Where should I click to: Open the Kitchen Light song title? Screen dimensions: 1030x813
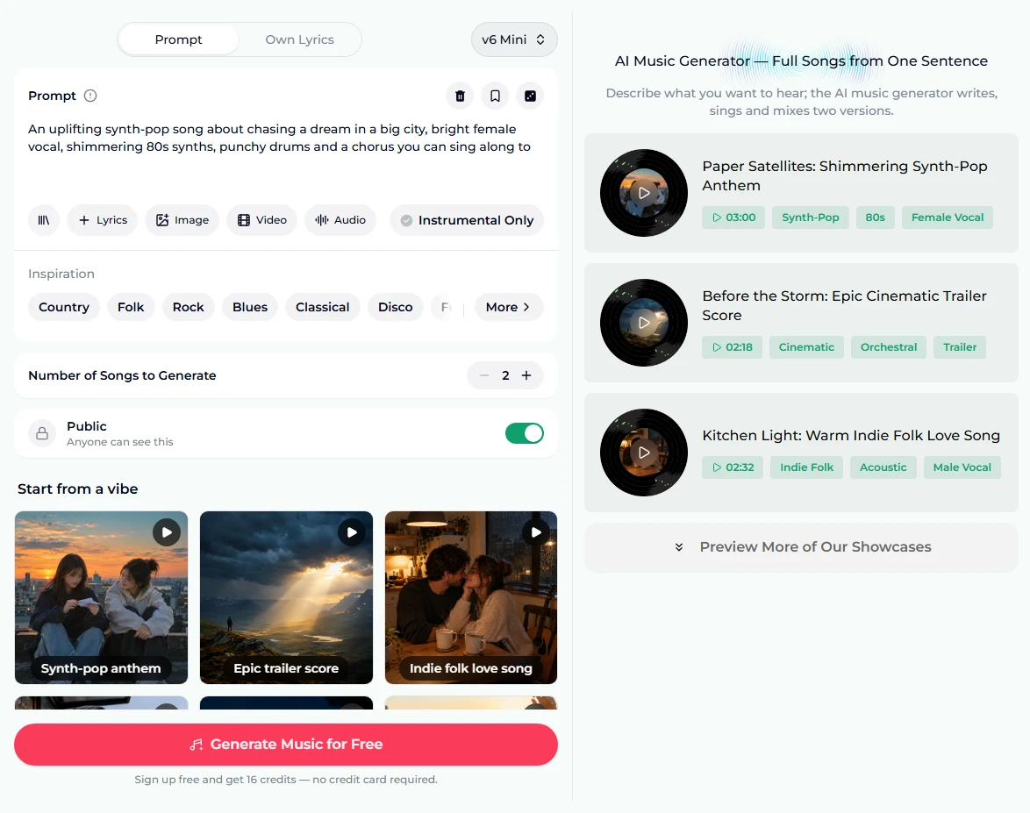coord(851,435)
